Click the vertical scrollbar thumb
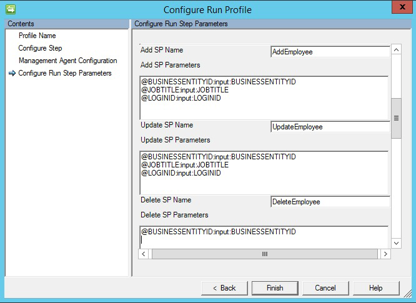416x303 pixels. tap(397, 118)
